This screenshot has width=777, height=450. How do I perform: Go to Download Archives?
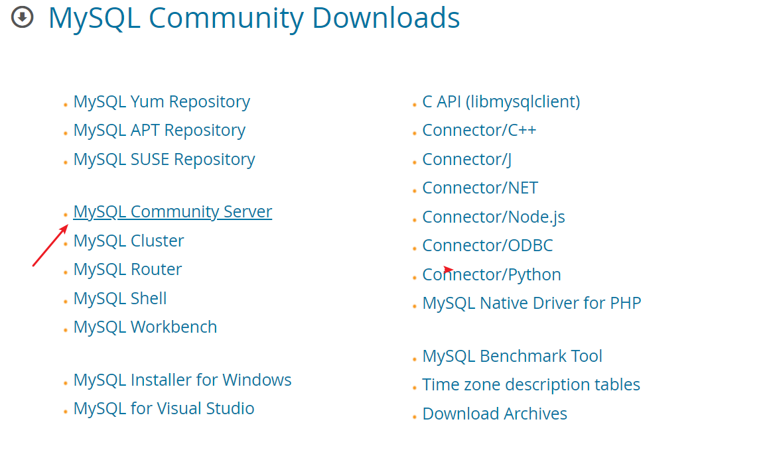[x=494, y=414]
